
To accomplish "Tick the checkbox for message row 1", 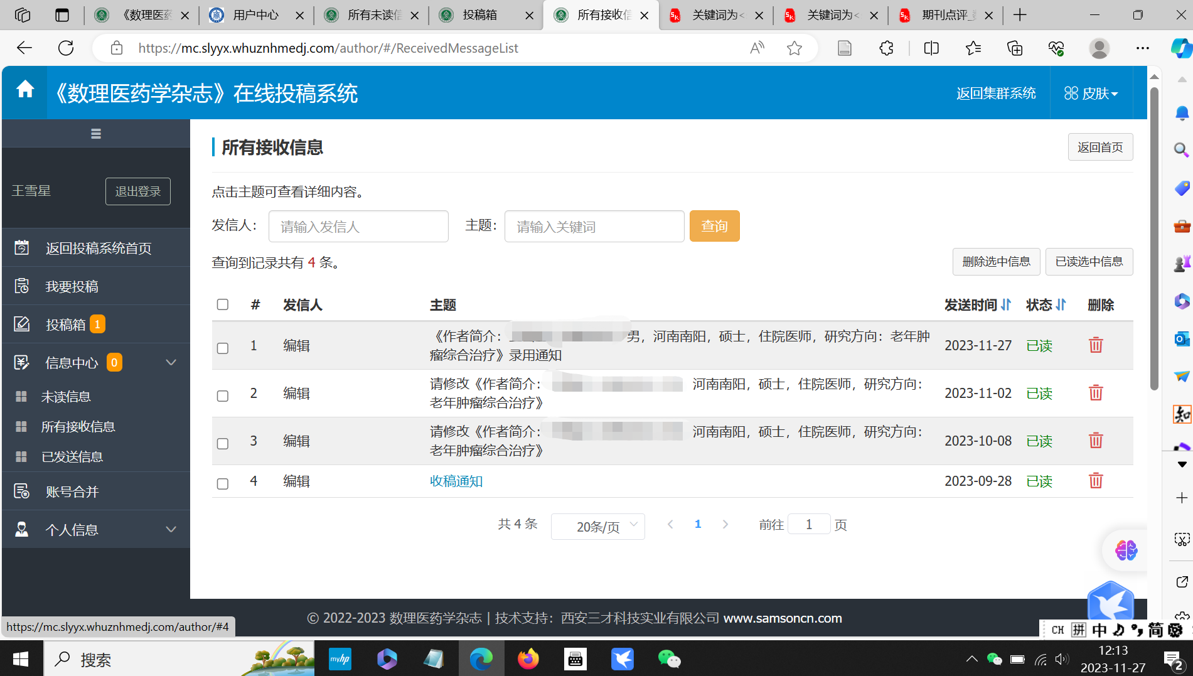I will 222,348.
